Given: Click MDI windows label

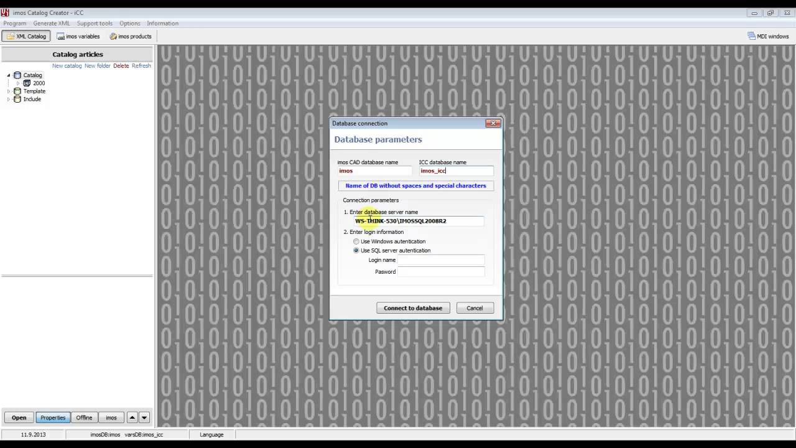Looking at the screenshot, I should coord(772,37).
